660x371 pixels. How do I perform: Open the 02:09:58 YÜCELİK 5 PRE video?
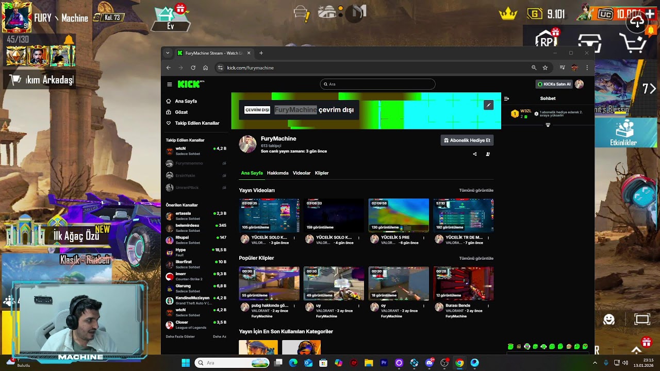(x=399, y=215)
